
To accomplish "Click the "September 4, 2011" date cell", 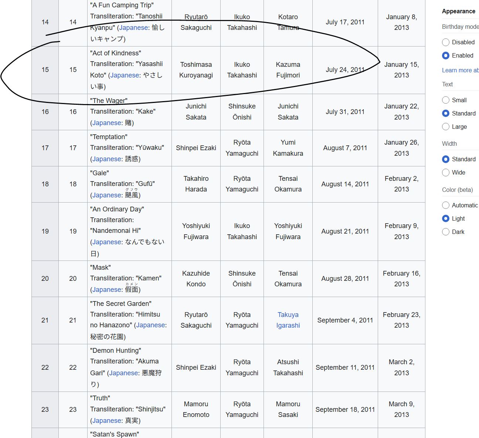I will 345,320.
